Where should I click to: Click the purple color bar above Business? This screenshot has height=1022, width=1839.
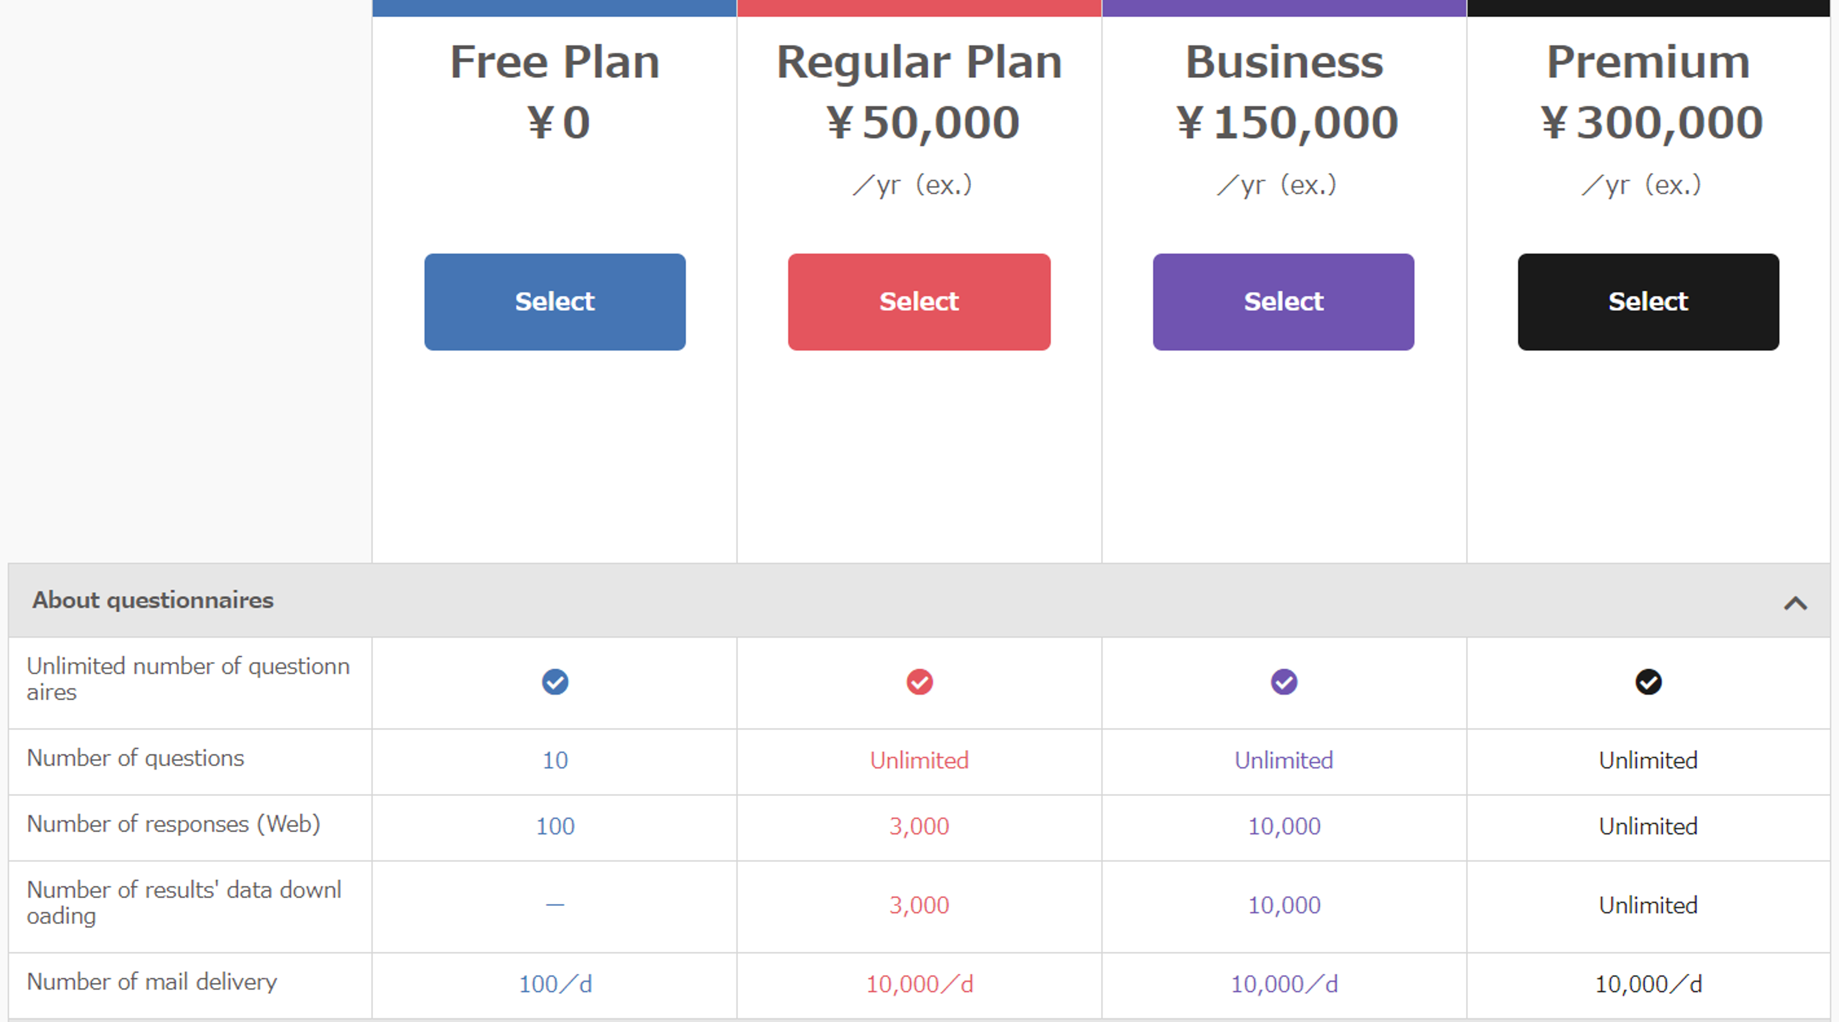coord(1284,8)
